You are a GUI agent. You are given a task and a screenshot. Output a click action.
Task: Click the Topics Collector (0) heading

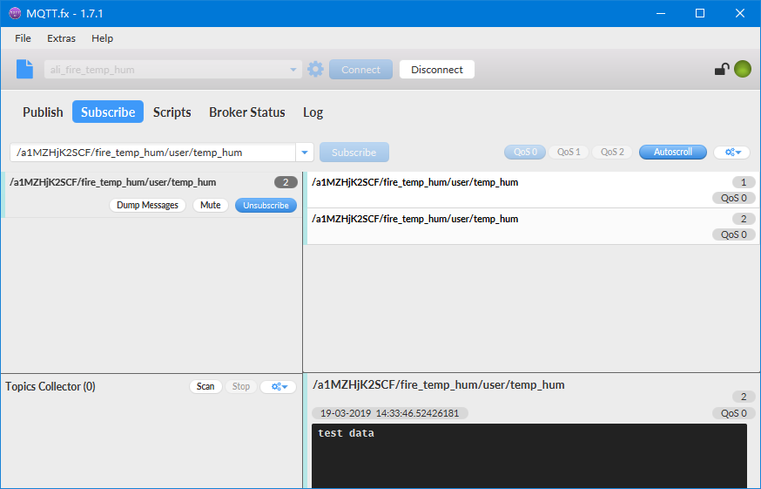tap(51, 386)
